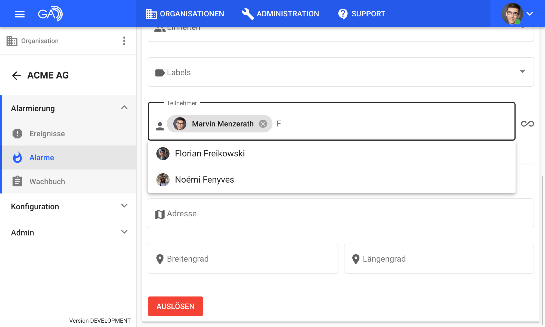The height and width of the screenshot is (327, 545).
Task: Pick Noémi Fenyves from the list
Action: (x=204, y=180)
